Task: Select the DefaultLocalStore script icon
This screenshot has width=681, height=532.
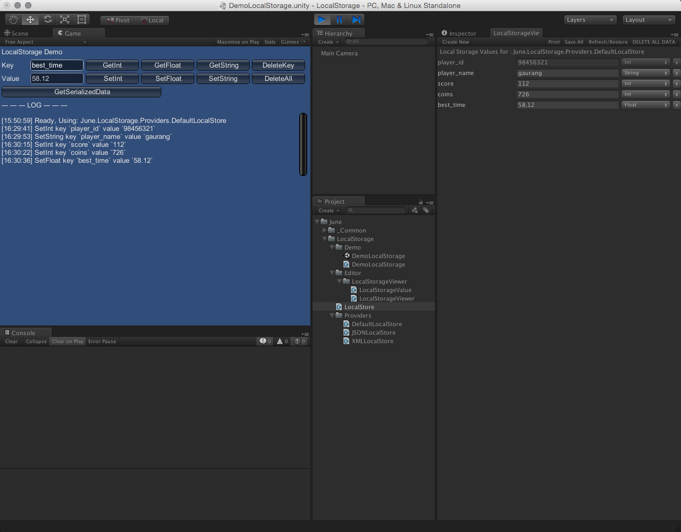Action: [347, 324]
